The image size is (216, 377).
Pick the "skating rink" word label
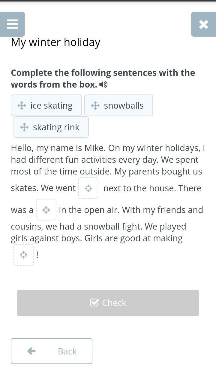(x=56, y=127)
